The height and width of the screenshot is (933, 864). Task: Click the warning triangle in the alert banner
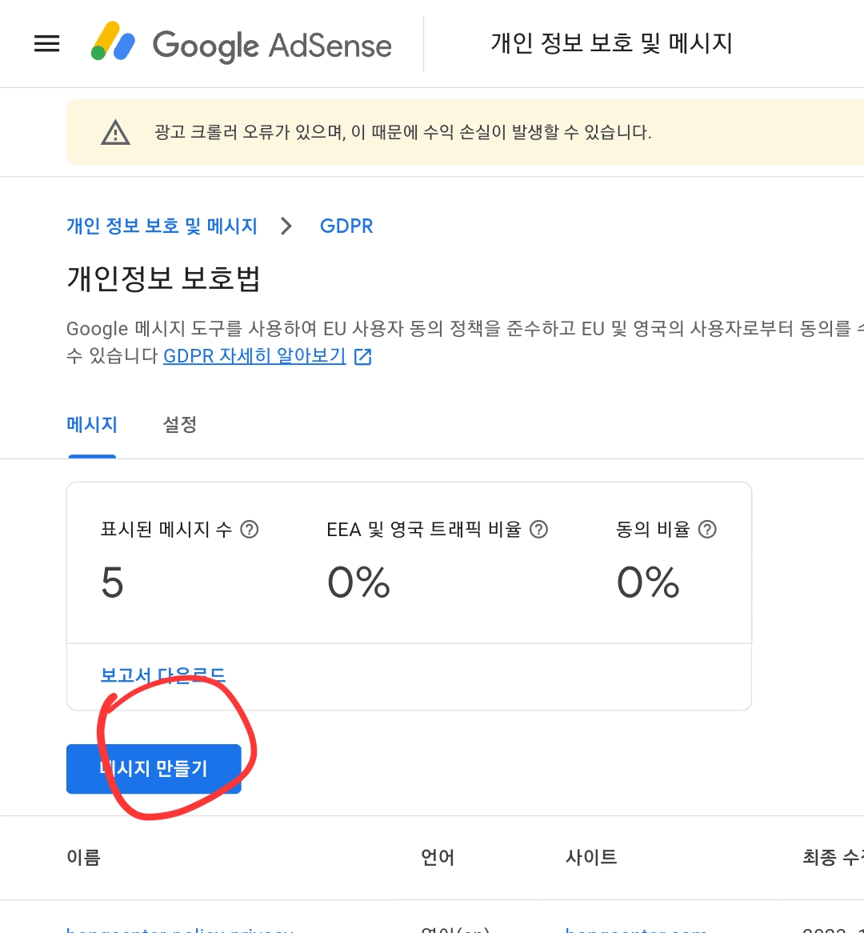pos(116,131)
